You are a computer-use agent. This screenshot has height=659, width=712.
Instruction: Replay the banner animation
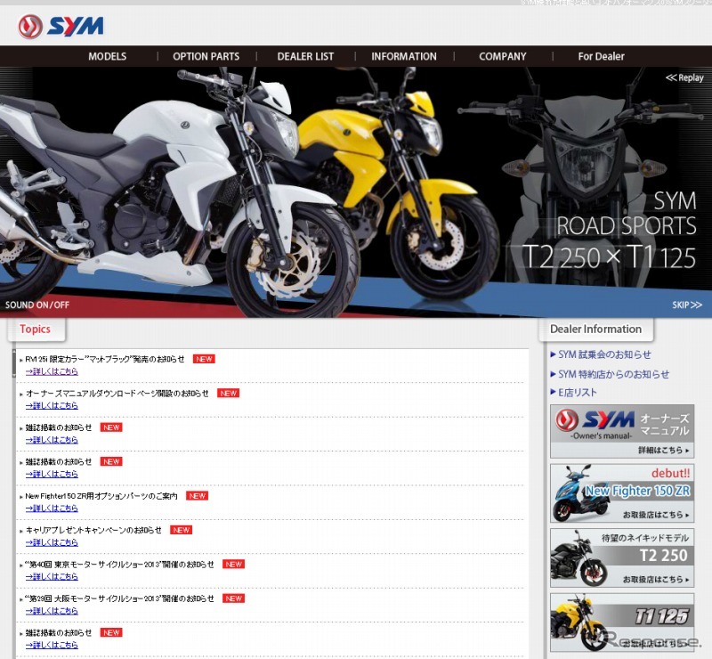point(684,77)
